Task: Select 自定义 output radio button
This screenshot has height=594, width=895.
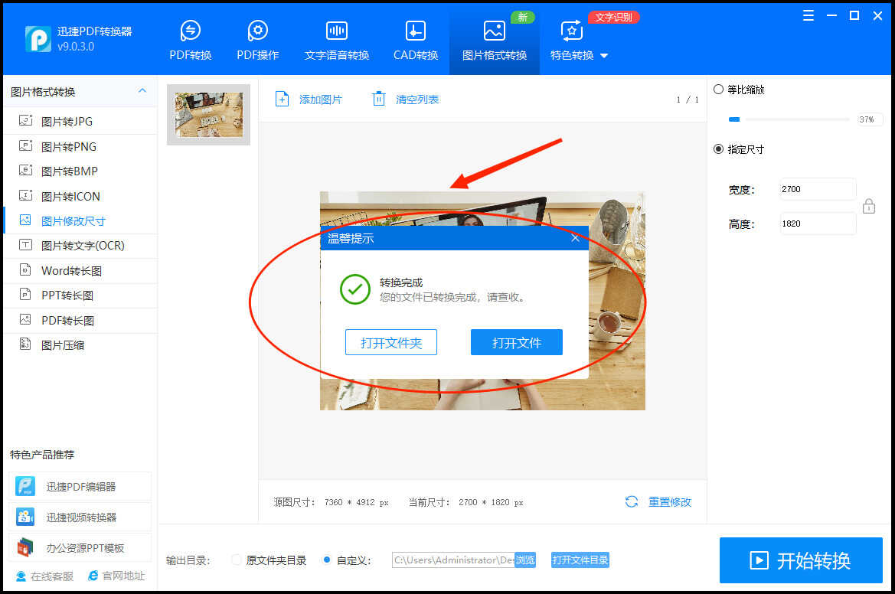Action: click(326, 560)
